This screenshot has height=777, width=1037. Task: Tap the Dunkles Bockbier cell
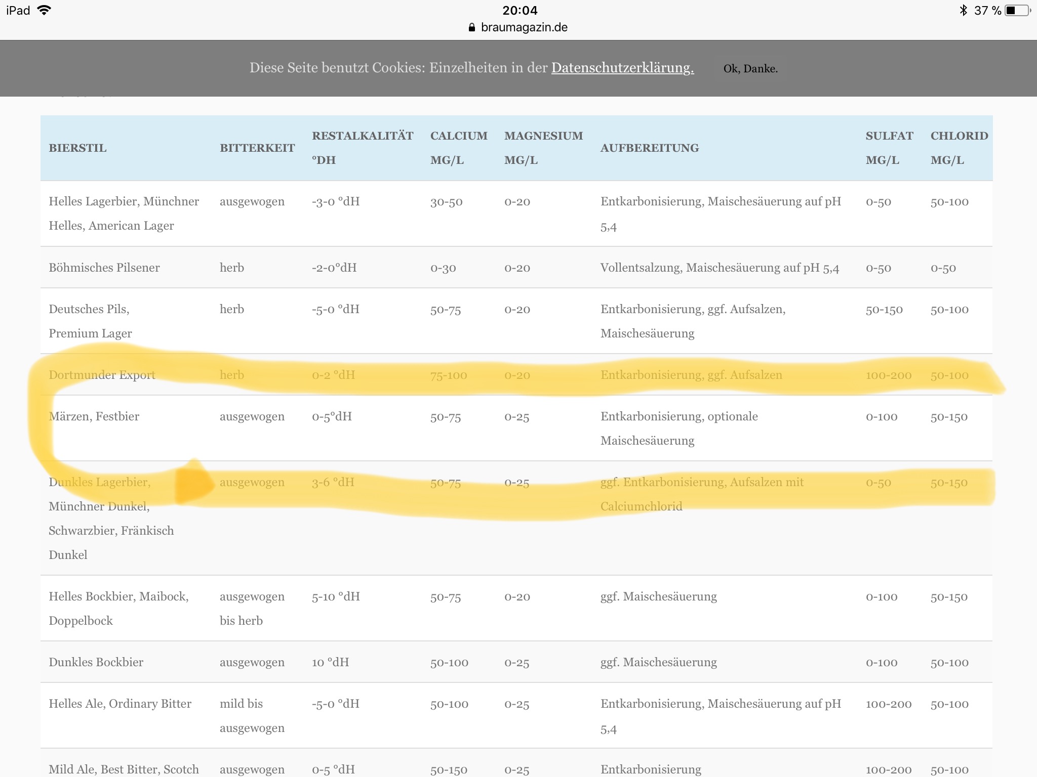tap(96, 662)
